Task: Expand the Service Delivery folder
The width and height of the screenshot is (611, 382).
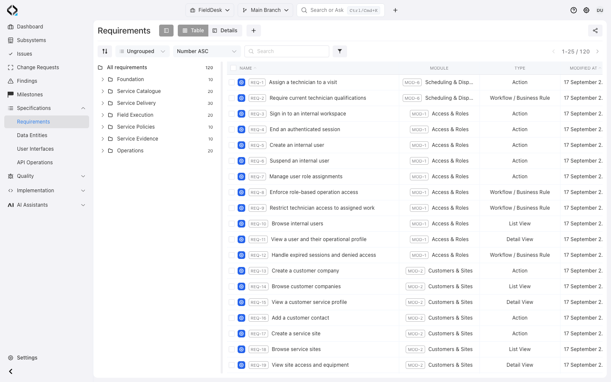Action: pyautogui.click(x=103, y=103)
